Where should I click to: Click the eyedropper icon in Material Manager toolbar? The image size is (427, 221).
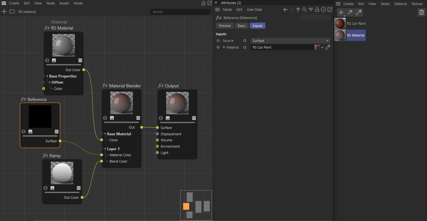[x=359, y=12]
